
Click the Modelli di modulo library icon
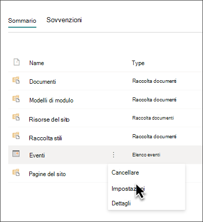coord(16,98)
